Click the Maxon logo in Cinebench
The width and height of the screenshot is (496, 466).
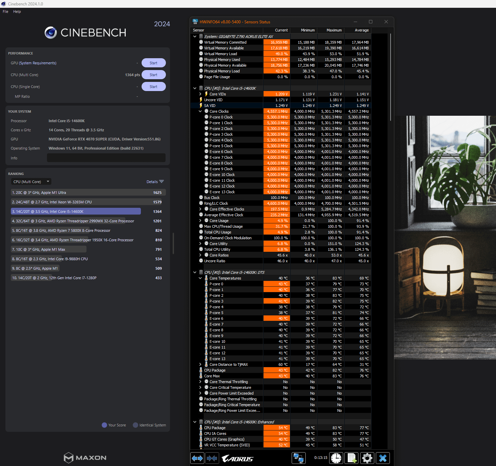(85, 458)
